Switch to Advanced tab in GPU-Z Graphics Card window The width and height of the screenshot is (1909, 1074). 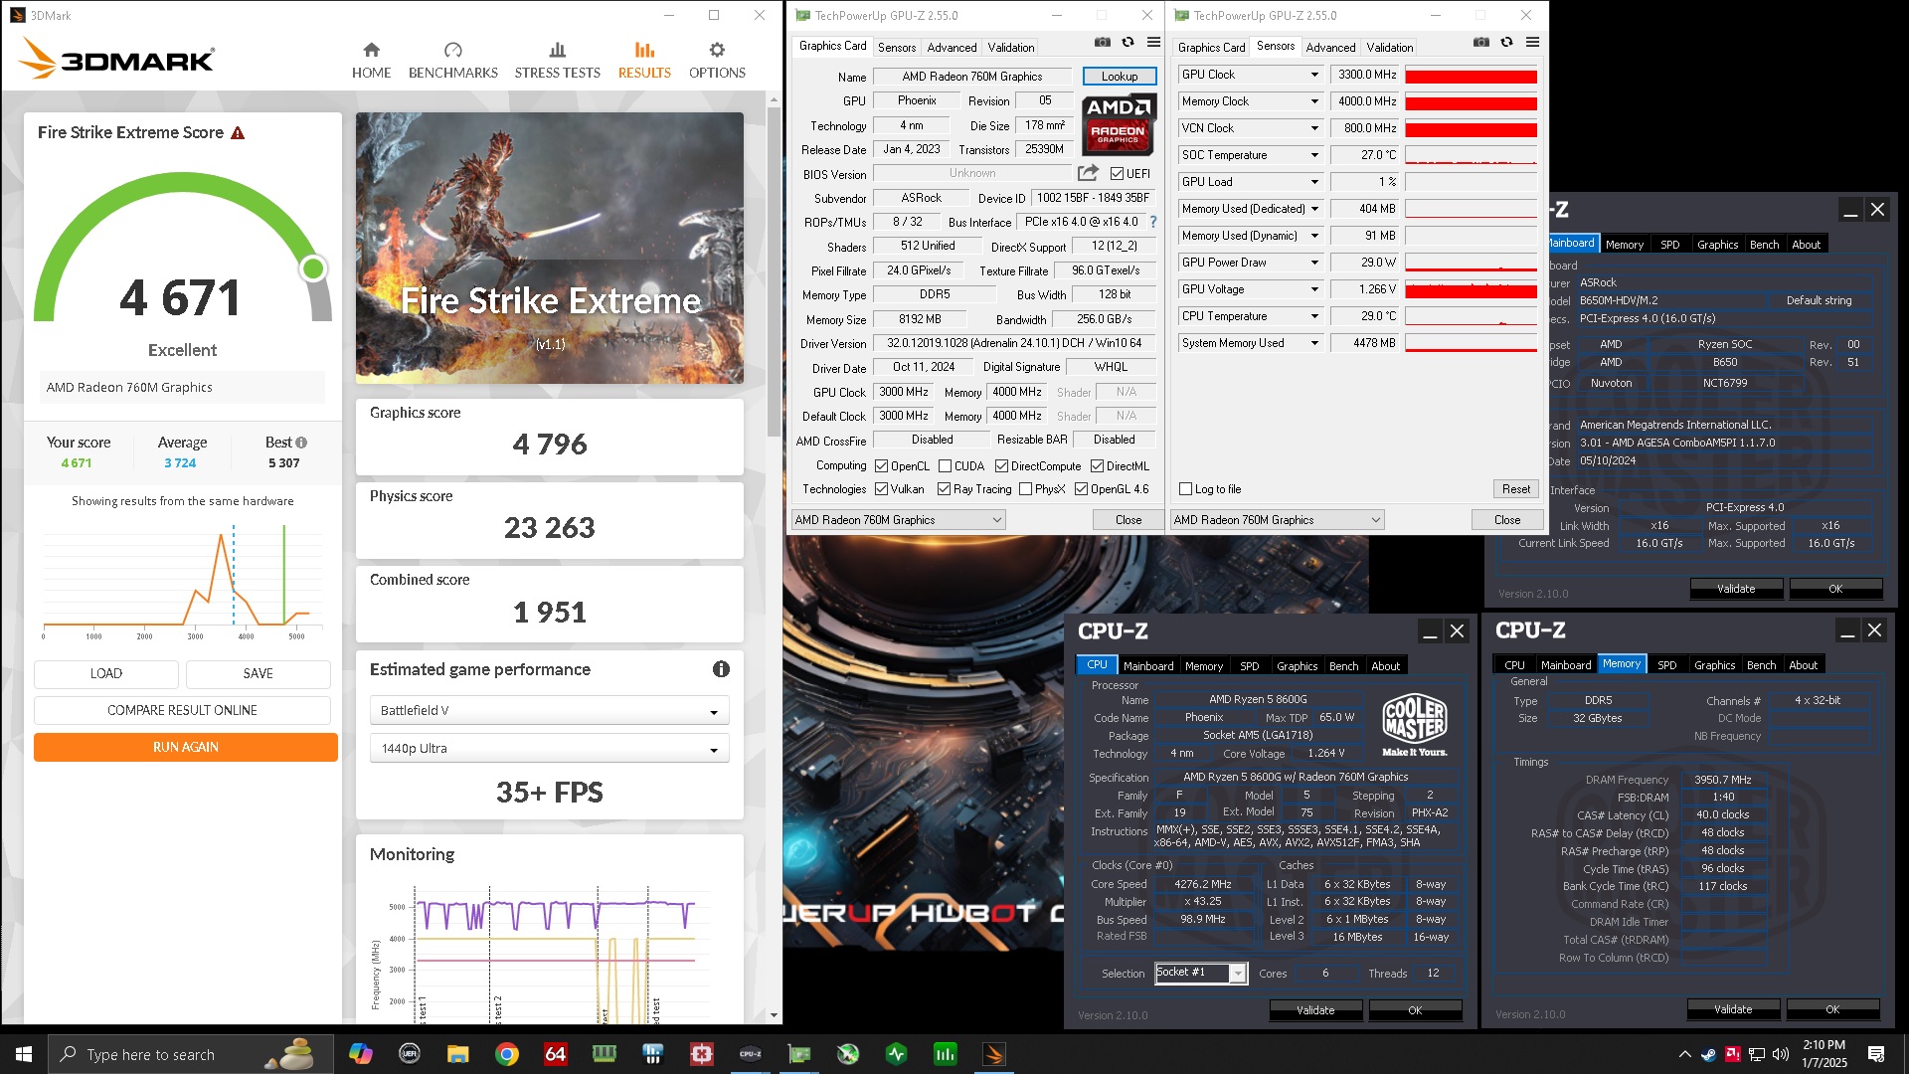coord(952,47)
